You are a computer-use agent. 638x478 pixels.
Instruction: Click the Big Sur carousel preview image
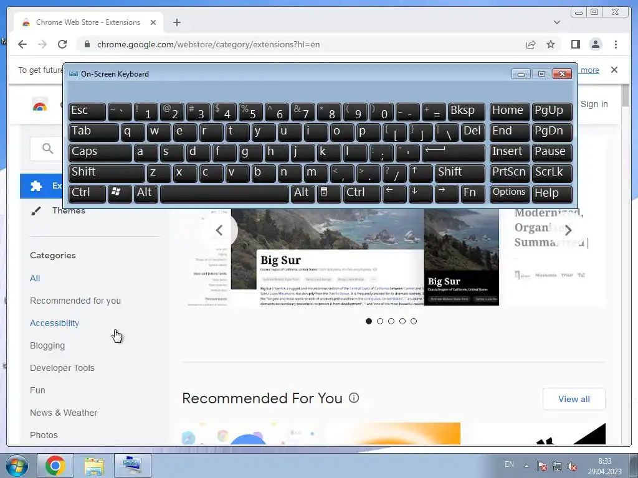pyautogui.click(x=365, y=257)
